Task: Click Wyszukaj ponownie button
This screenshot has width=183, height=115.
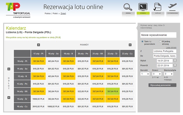Action: point(162,85)
